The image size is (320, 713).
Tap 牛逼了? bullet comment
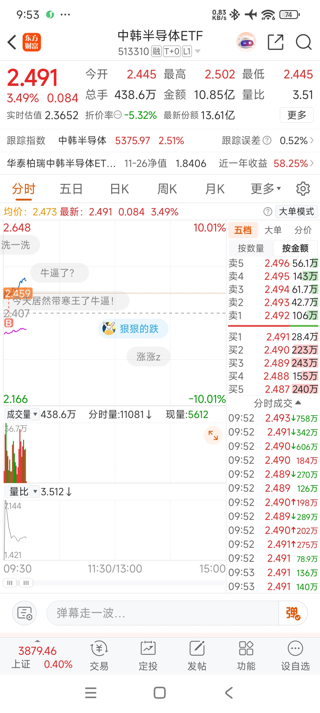[60, 273]
